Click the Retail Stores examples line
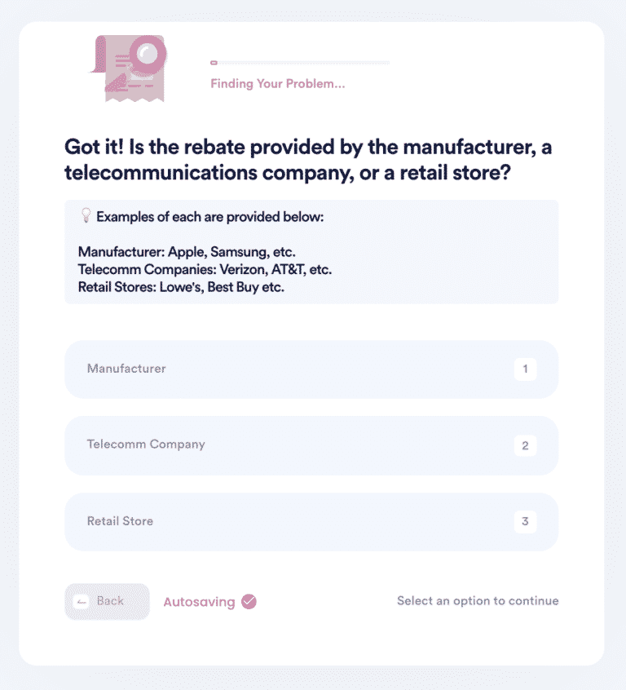626x690 pixels. click(181, 287)
